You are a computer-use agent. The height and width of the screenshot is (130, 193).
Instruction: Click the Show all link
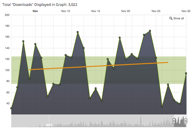point(179,18)
